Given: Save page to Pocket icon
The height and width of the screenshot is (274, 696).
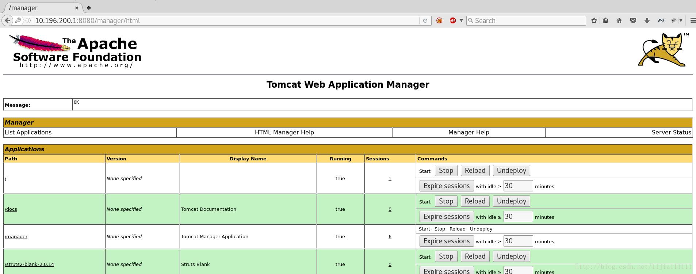Looking at the screenshot, I should click(x=633, y=20).
